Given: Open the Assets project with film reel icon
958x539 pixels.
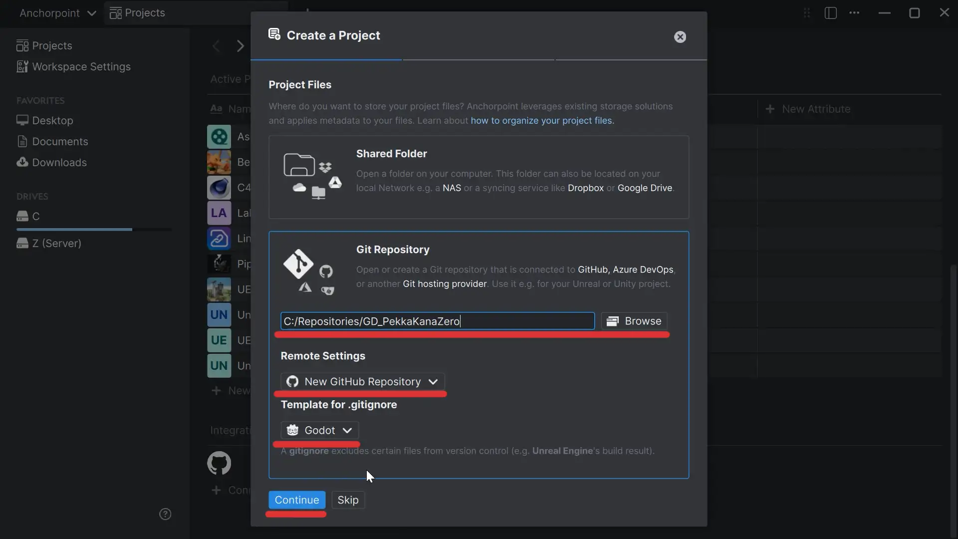Looking at the screenshot, I should coord(219,137).
